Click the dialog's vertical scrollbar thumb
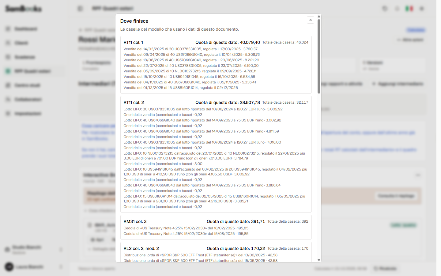This screenshot has width=441, height=276. coord(319,56)
